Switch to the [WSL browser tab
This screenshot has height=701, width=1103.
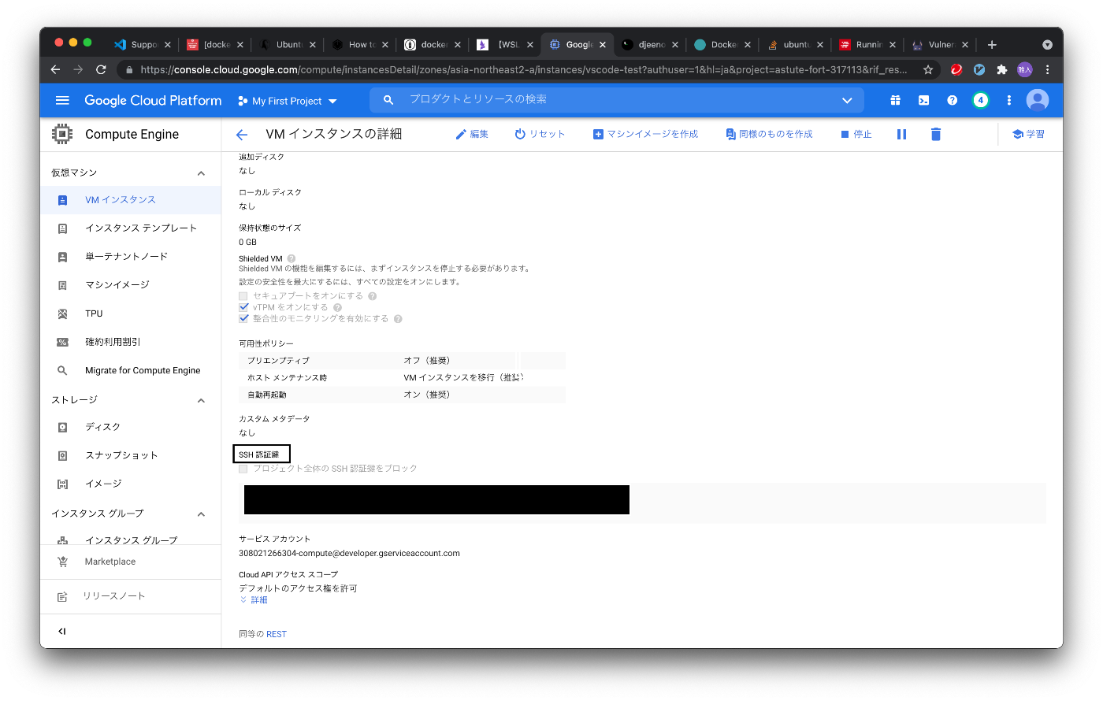click(x=504, y=45)
